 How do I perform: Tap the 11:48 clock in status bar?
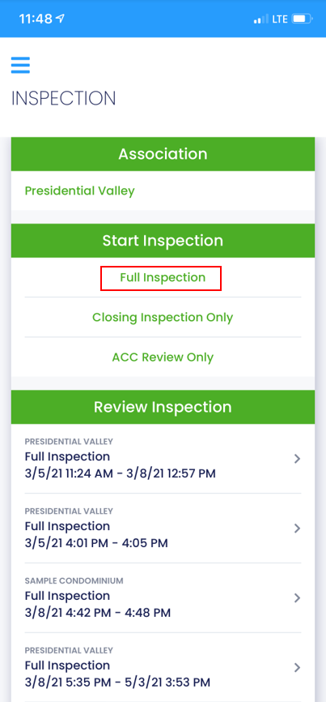click(x=36, y=19)
